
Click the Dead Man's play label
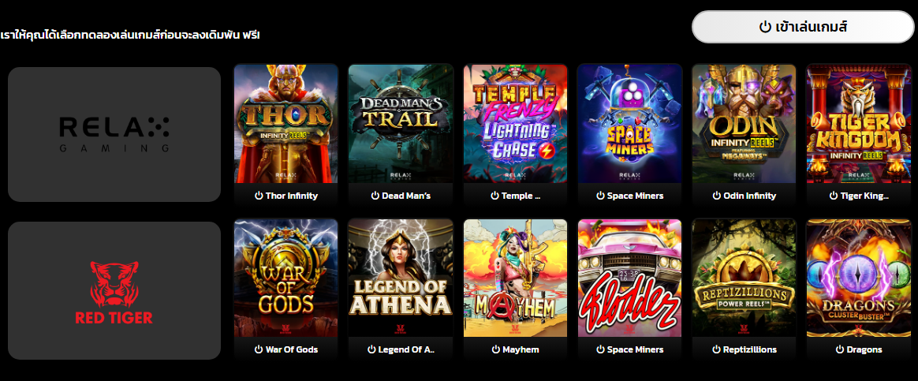tap(401, 196)
